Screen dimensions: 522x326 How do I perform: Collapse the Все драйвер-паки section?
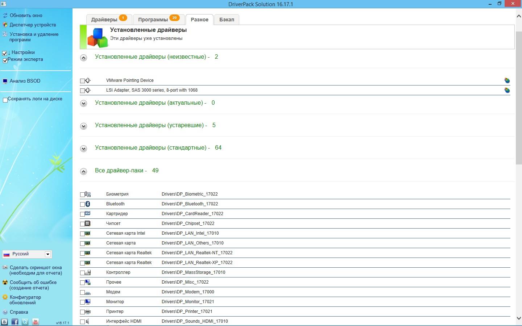pyautogui.click(x=83, y=171)
